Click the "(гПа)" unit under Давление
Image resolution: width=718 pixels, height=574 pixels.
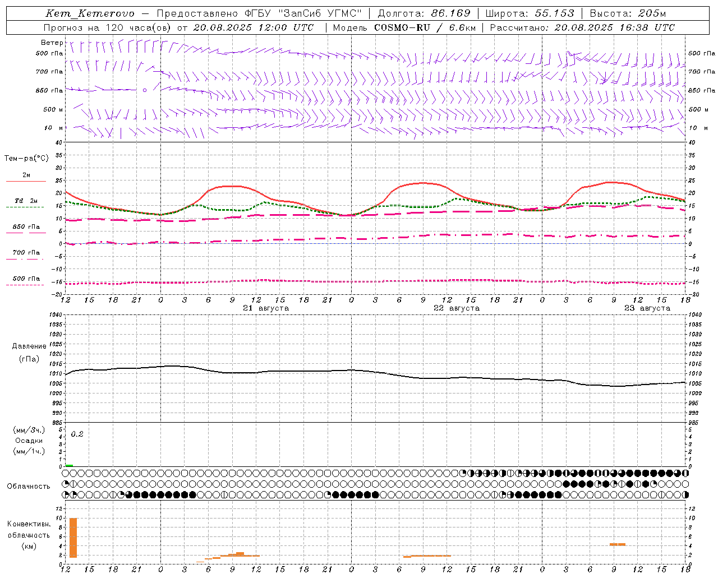(x=29, y=359)
